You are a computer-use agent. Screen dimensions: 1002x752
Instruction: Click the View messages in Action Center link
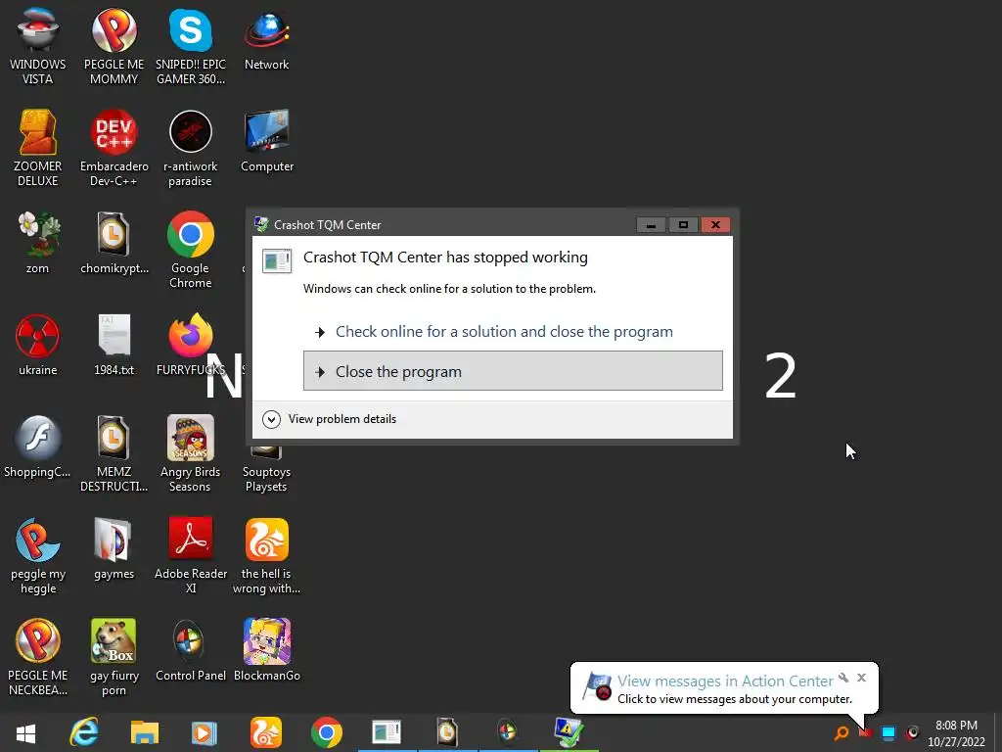725,681
